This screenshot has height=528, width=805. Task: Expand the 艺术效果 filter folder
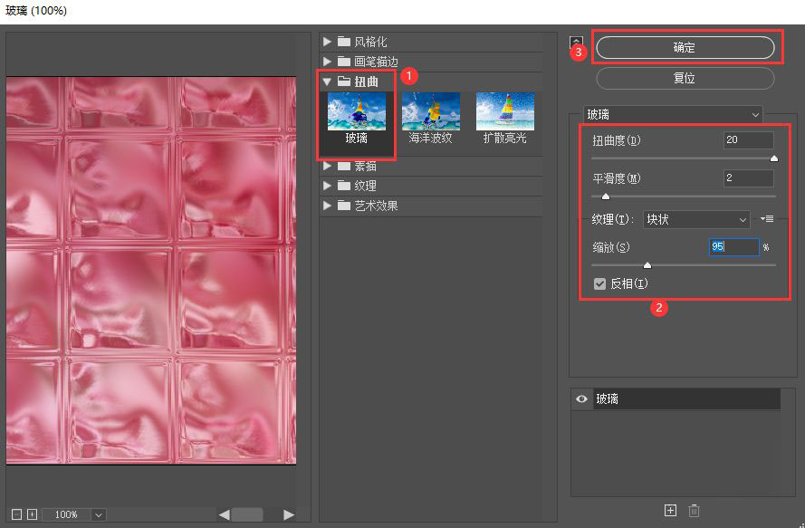pyautogui.click(x=327, y=206)
